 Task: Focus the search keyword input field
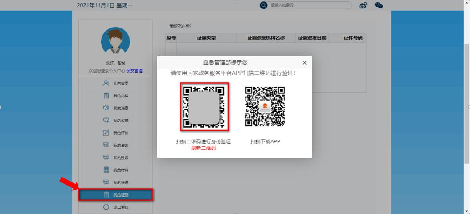pos(310,5)
